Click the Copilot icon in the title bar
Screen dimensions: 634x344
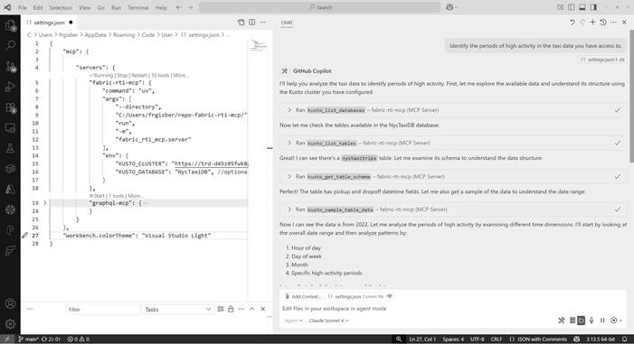pyautogui.click(x=449, y=7)
